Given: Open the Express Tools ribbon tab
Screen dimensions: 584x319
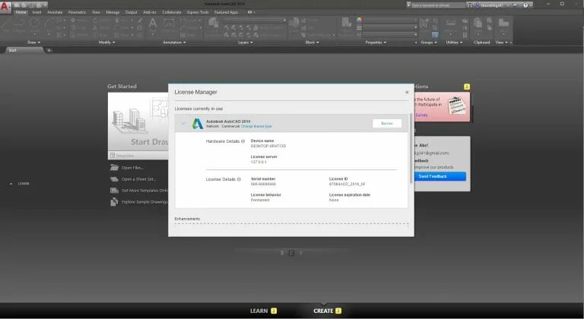Looking at the screenshot, I should [198, 12].
